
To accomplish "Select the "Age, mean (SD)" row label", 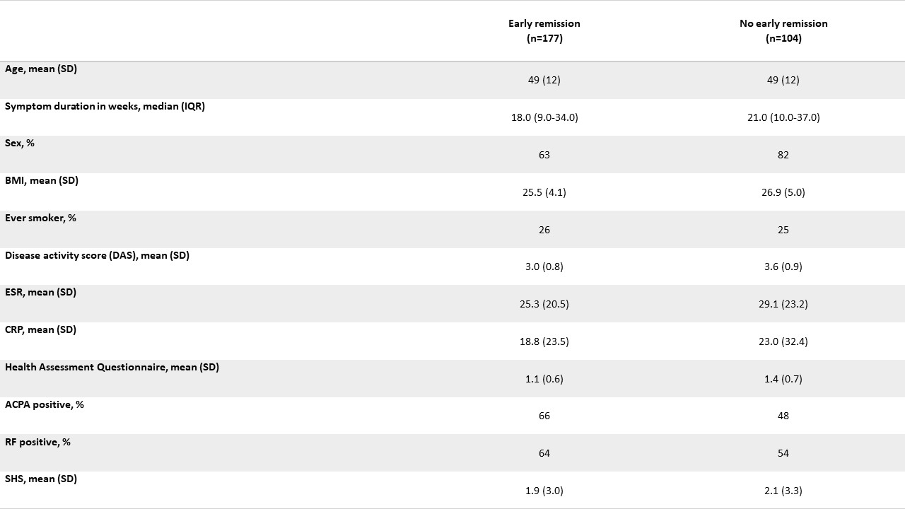I will 41,69.
